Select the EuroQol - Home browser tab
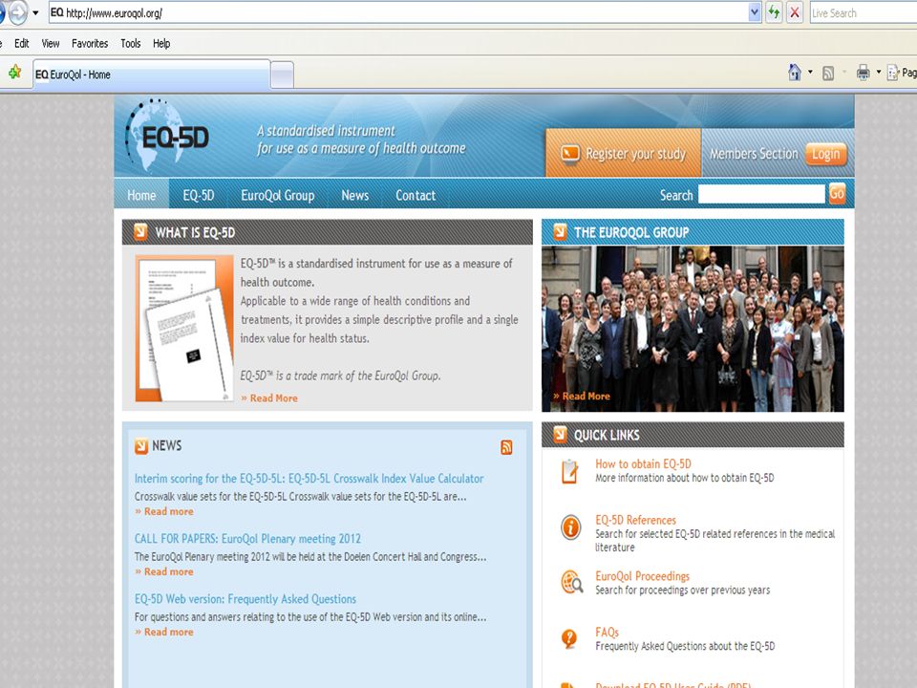917x688 pixels. coord(152,75)
